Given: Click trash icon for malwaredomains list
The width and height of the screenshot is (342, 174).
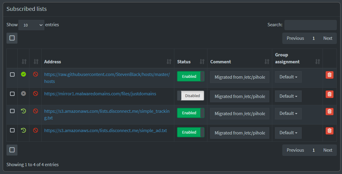Looking at the screenshot, I should [329, 94].
